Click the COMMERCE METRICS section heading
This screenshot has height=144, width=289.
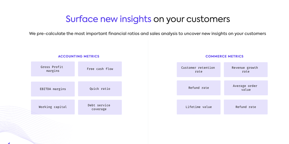[224, 56]
